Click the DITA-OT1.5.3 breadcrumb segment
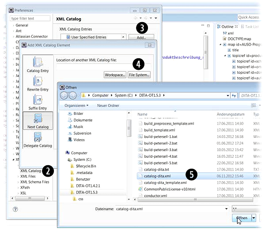Image resolution: width=265 pixels, height=235 pixels. (150, 95)
